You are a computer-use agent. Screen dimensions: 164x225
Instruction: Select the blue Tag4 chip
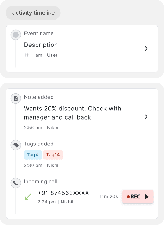[x=33, y=155]
